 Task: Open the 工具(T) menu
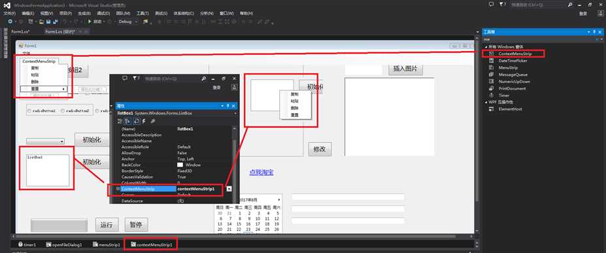(x=143, y=13)
